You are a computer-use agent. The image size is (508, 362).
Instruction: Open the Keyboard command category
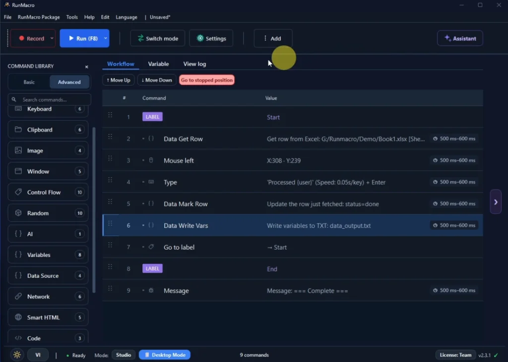[x=48, y=109]
